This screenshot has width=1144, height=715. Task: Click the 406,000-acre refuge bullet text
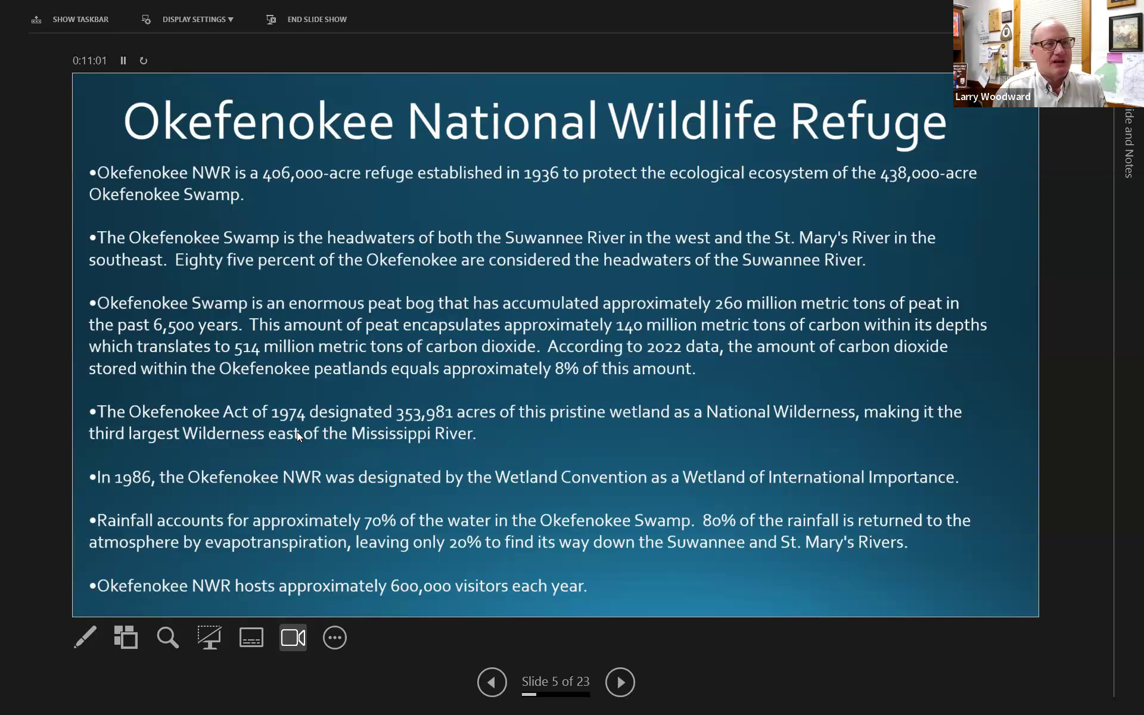point(533,184)
